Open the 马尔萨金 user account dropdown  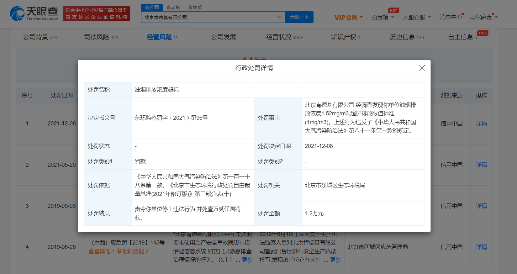[483, 17]
